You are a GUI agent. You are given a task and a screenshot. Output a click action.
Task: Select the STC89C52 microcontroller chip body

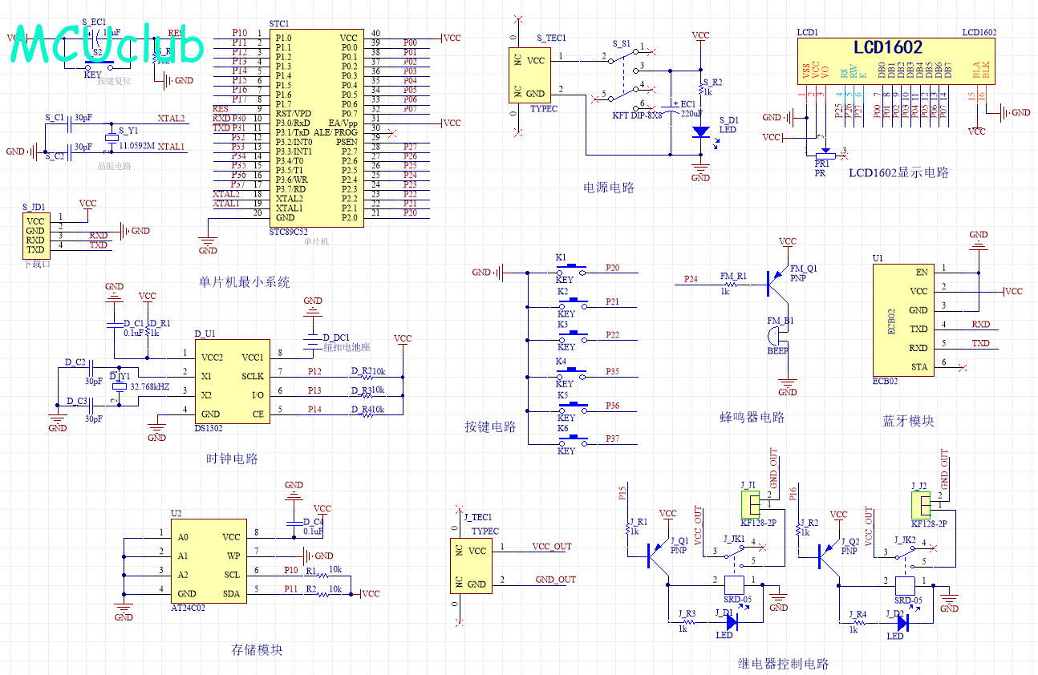click(314, 128)
